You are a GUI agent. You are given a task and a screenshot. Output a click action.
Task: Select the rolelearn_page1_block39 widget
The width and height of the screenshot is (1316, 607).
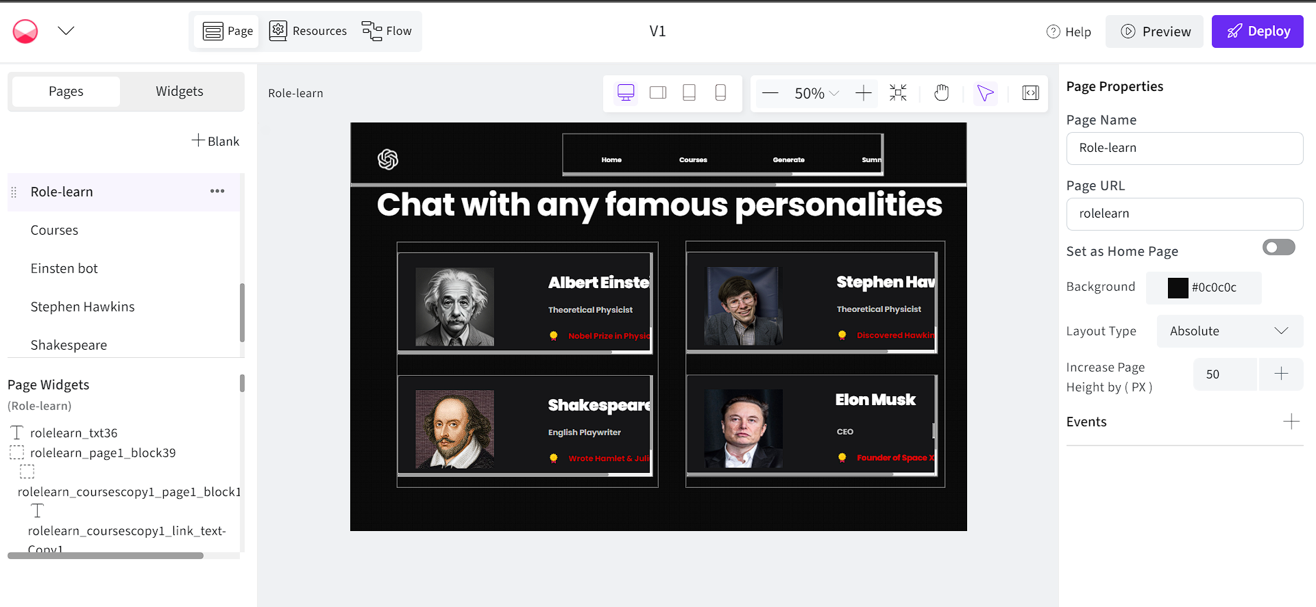pyautogui.click(x=103, y=452)
